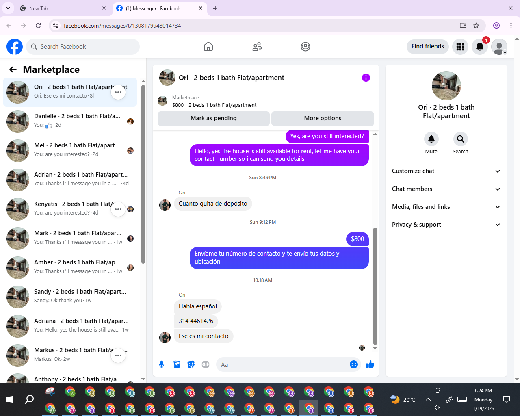The width and height of the screenshot is (520, 416).
Task: Select the Messenger | Facebook tab
Action: pos(159,8)
